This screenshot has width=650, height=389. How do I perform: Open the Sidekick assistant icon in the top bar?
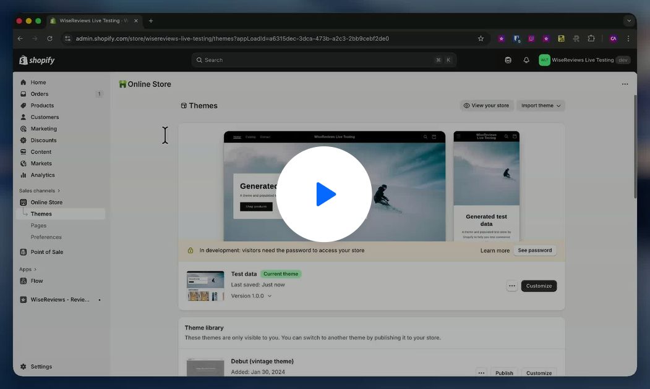508,60
